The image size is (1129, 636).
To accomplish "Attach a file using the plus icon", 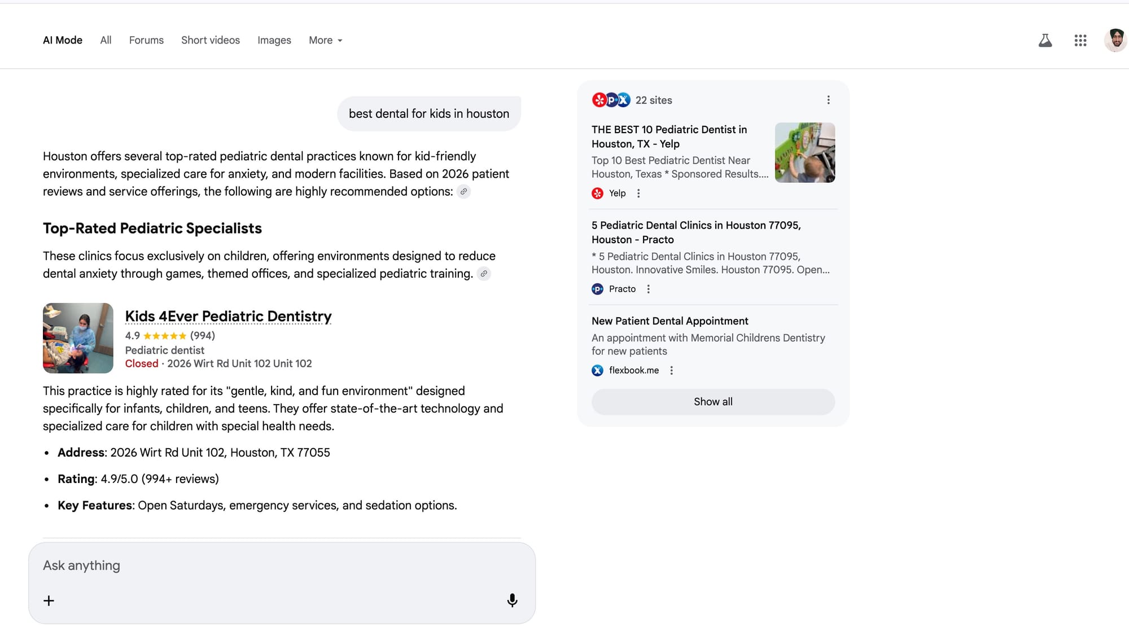I will tap(49, 600).
